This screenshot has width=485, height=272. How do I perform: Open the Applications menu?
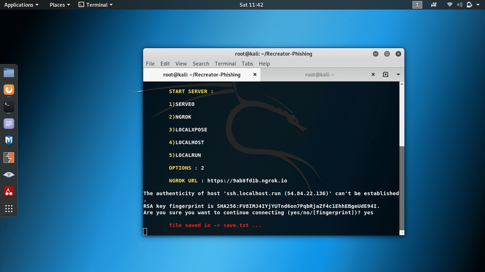tap(21, 5)
